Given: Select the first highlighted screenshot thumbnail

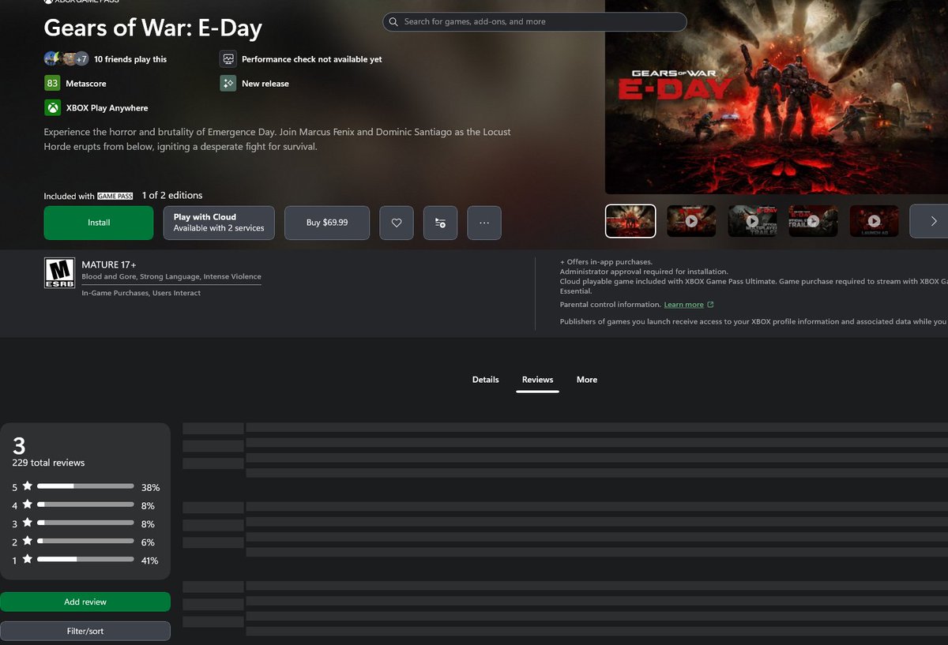Looking at the screenshot, I should point(630,221).
